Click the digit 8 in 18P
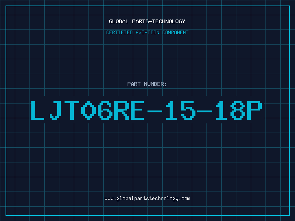The image size is (295, 221). [x=238, y=110]
